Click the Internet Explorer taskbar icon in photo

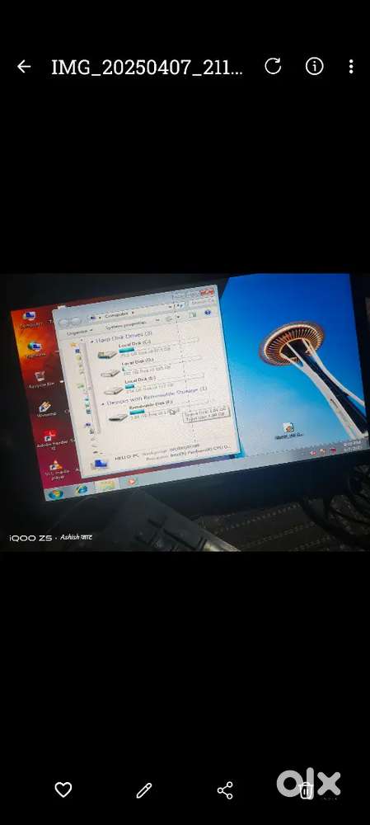point(82,489)
